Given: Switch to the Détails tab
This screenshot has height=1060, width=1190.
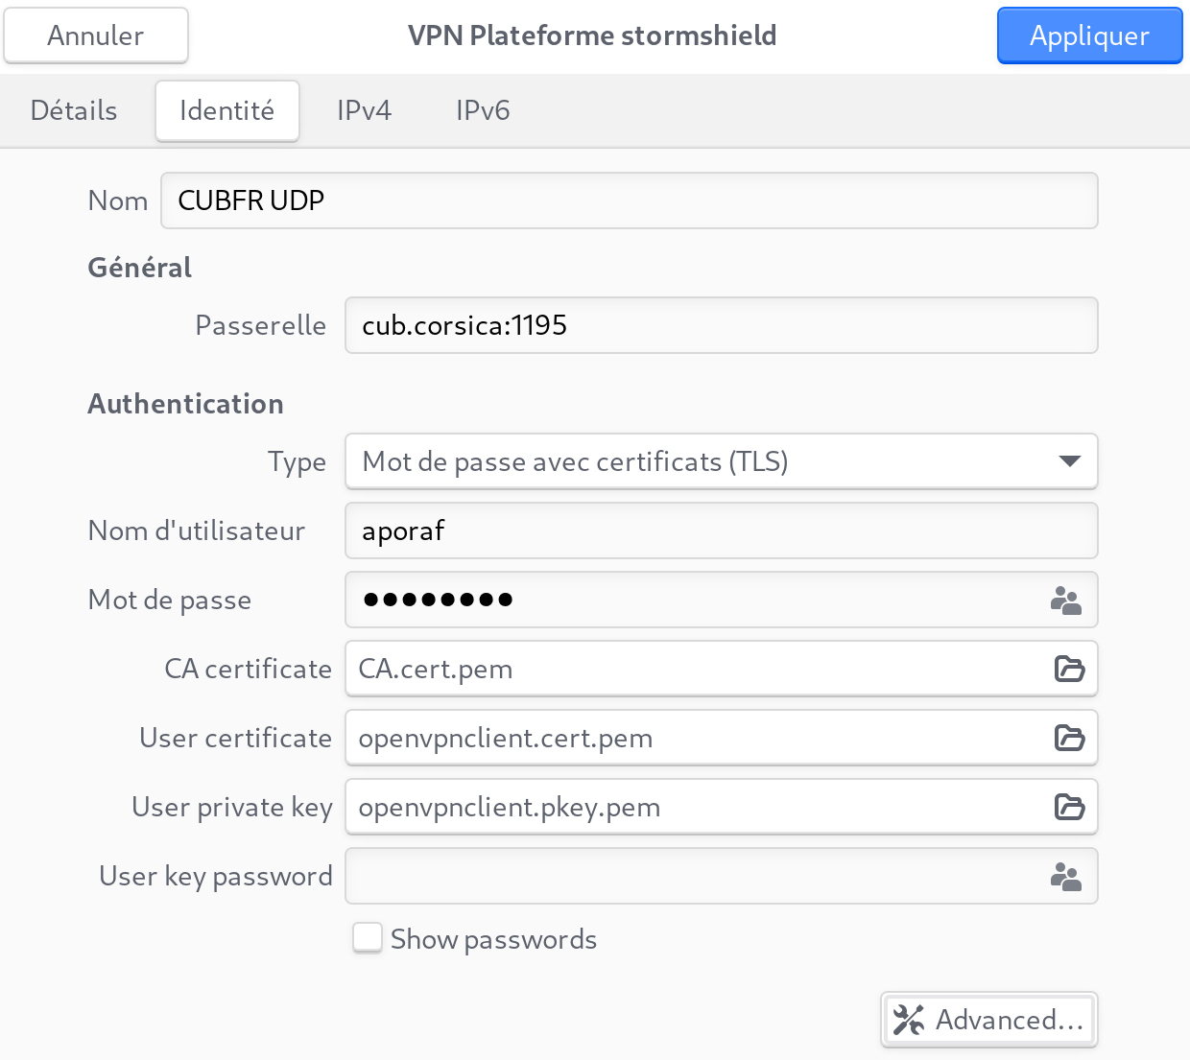Looking at the screenshot, I should (74, 110).
